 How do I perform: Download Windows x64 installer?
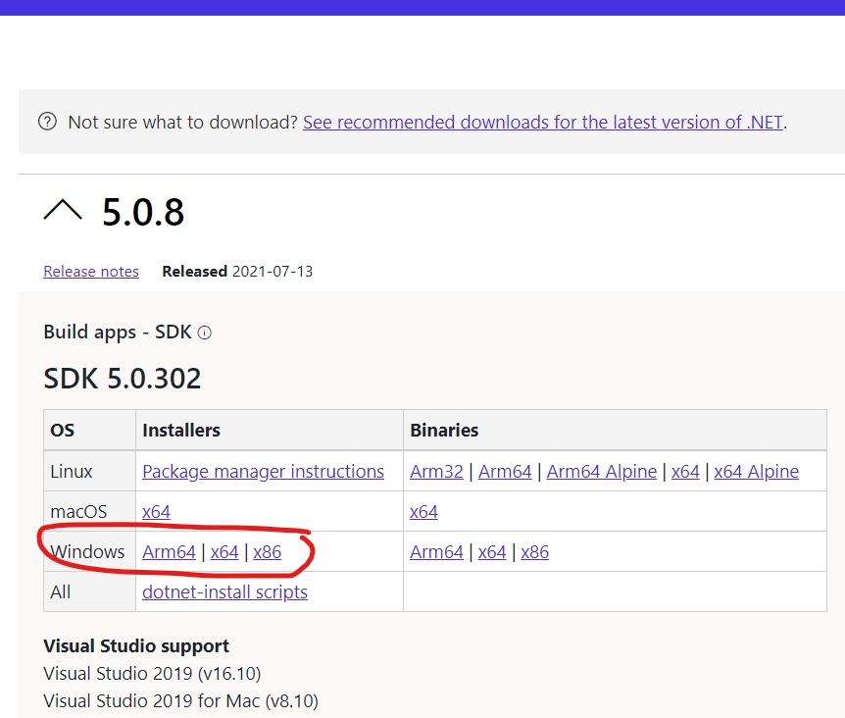pos(224,552)
